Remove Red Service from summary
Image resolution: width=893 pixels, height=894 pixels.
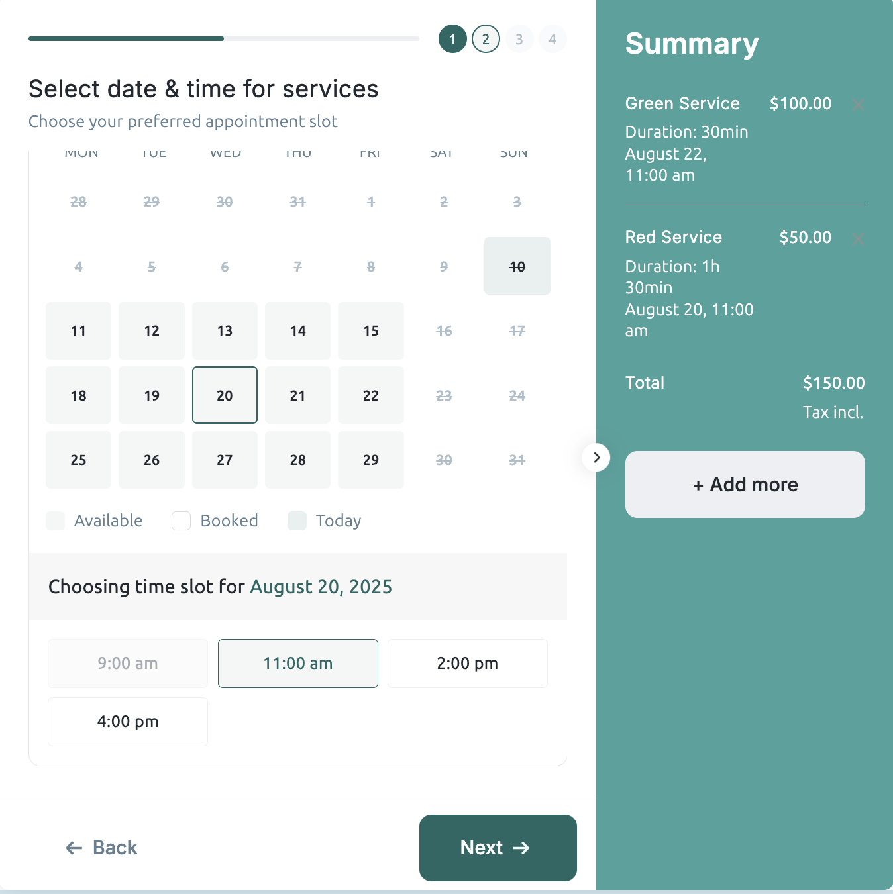click(858, 238)
